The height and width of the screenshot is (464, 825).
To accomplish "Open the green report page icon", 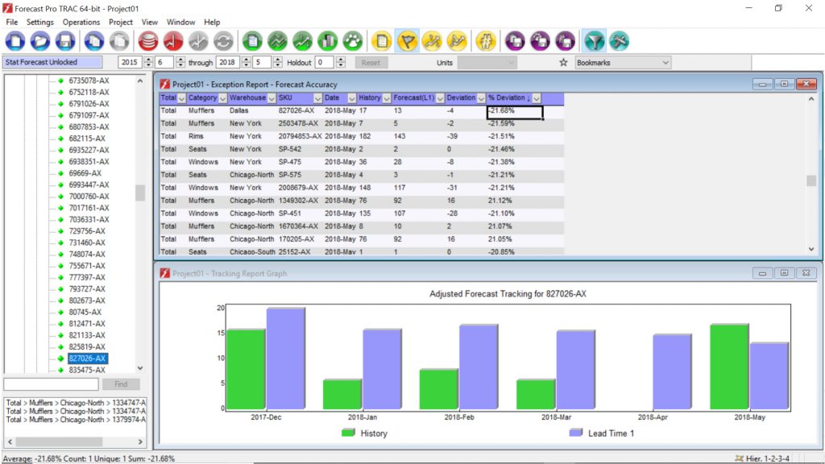I will 252,41.
